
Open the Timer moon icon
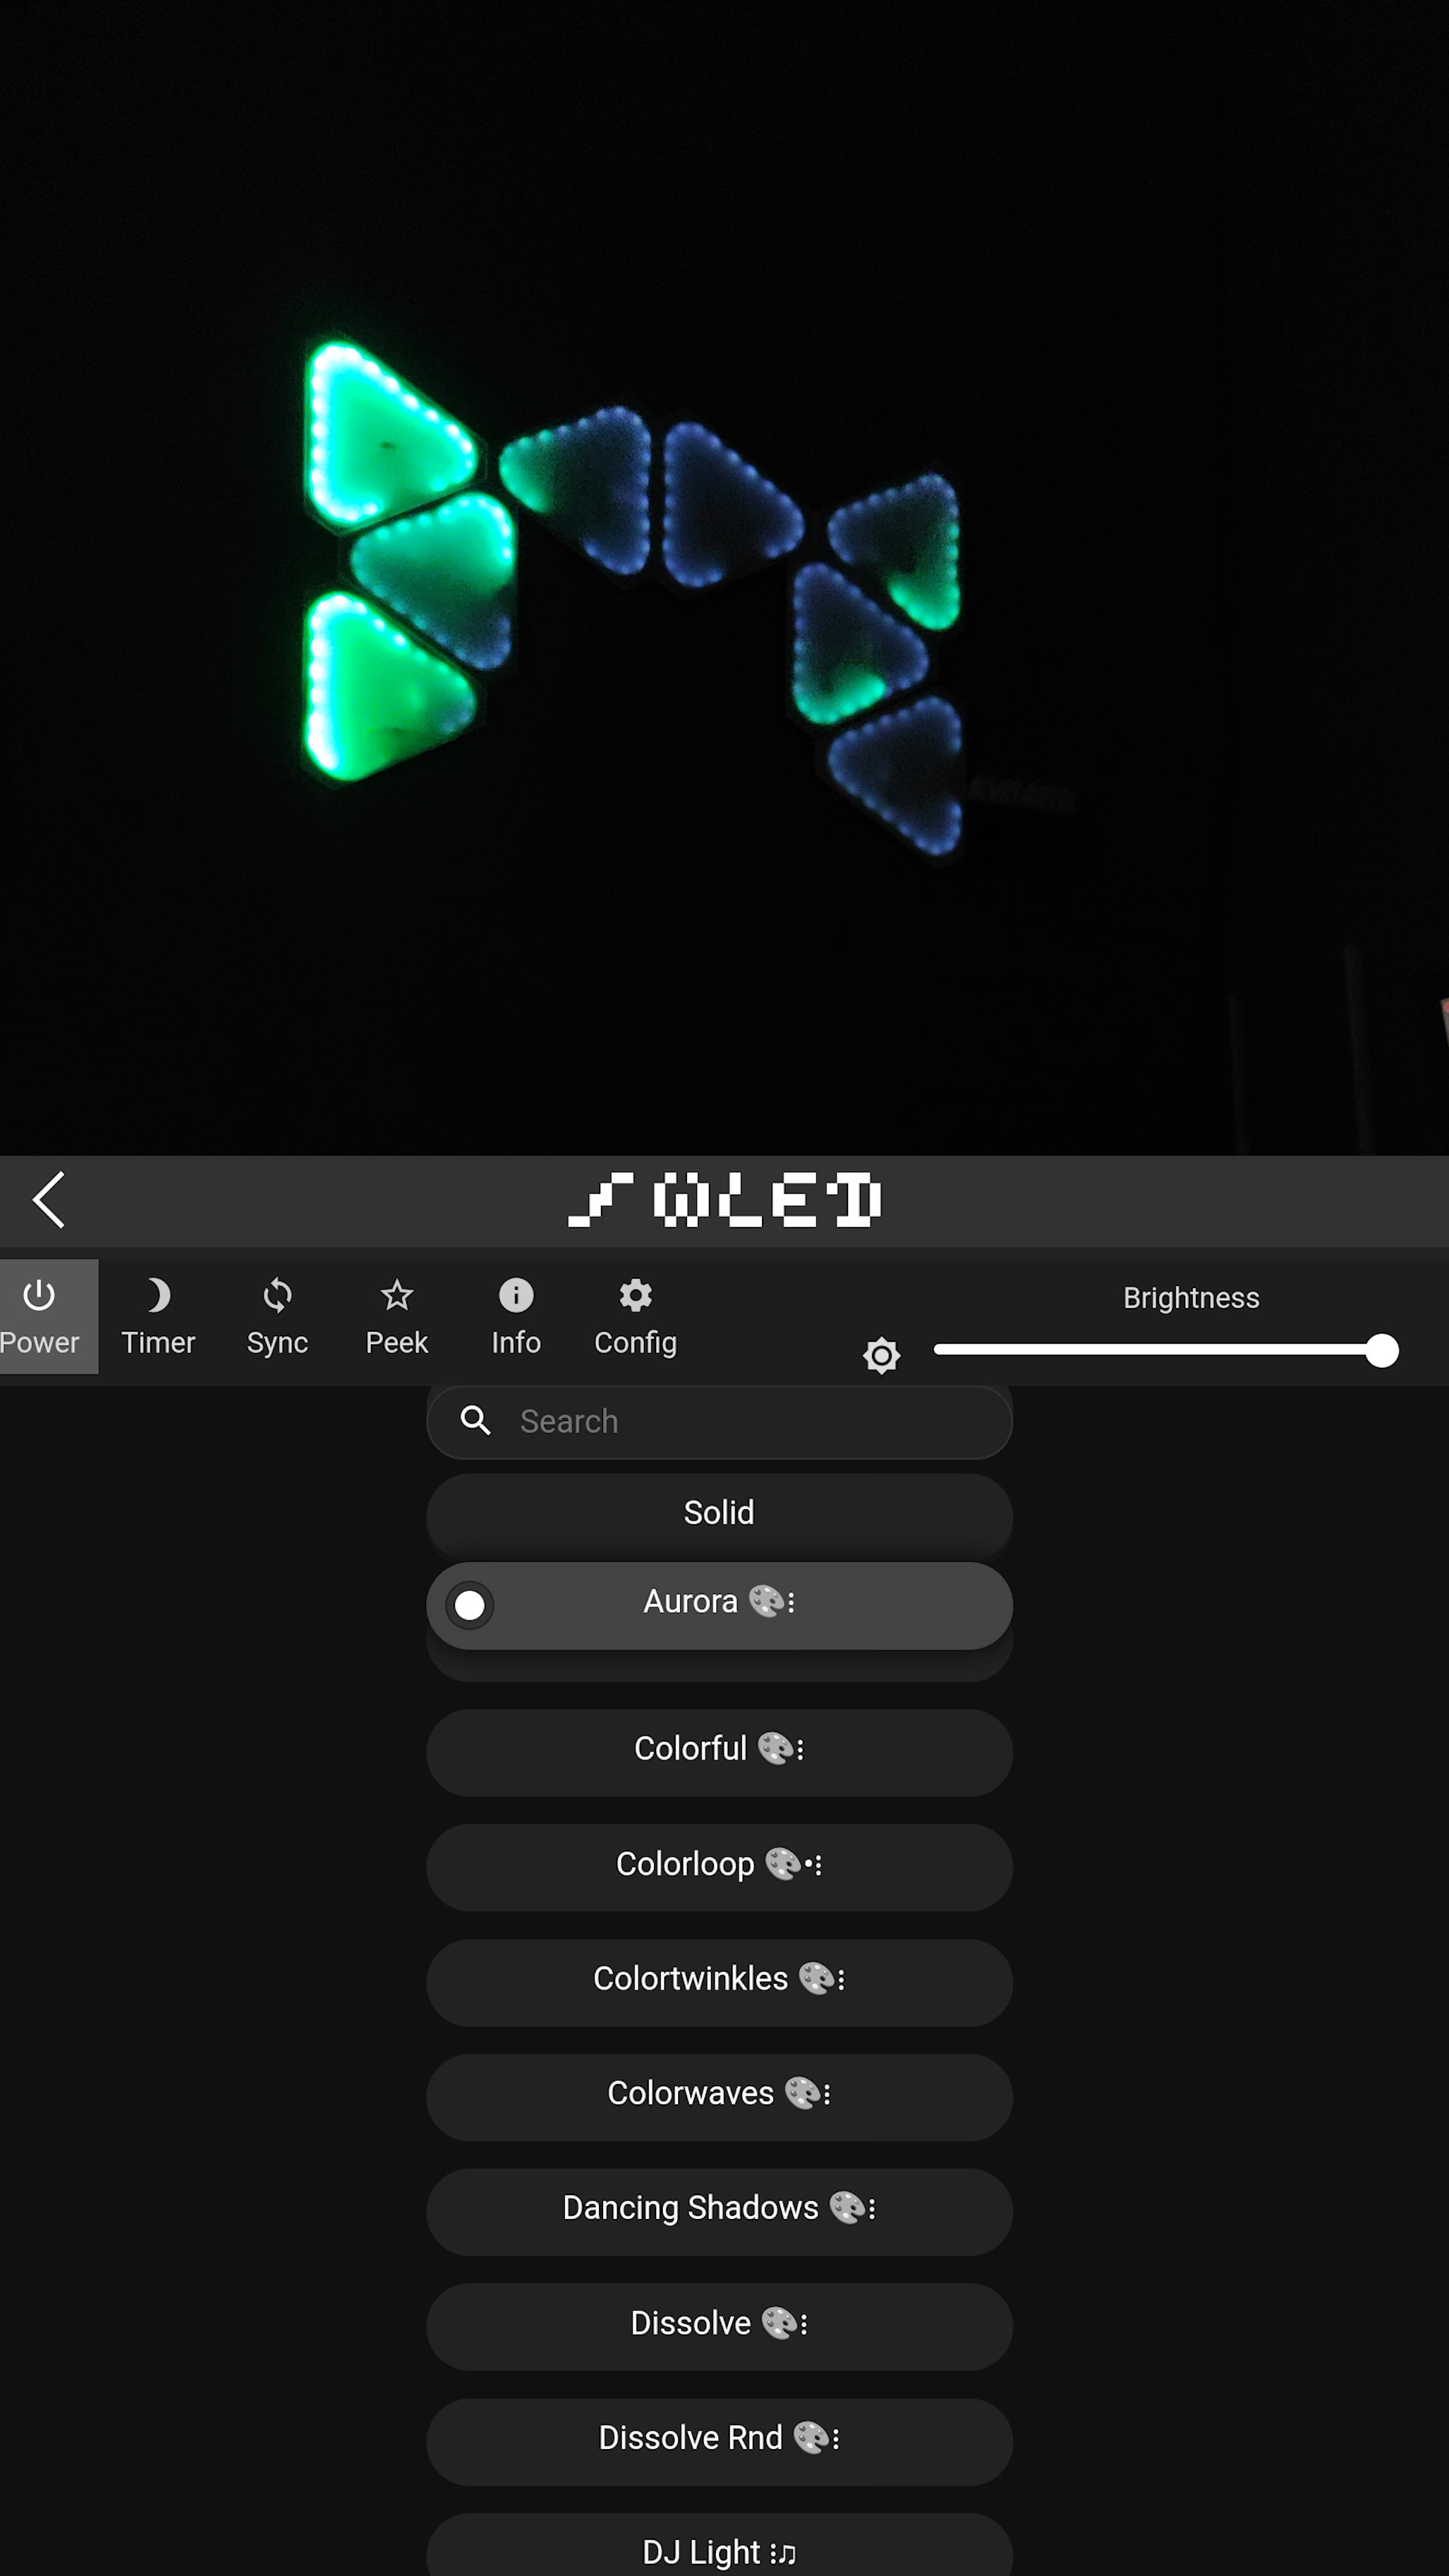point(158,1296)
